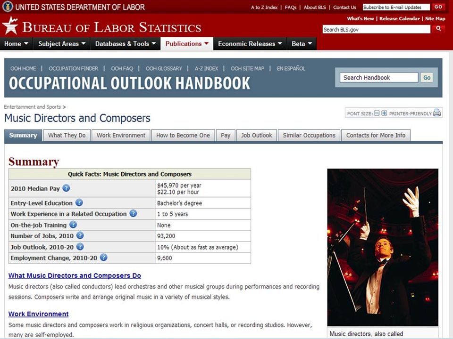Open the FAQs link in header
The image size is (453, 339).
[x=291, y=7]
